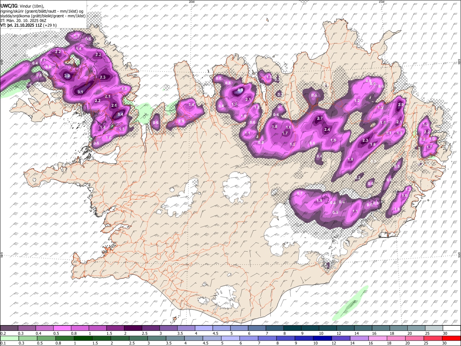Click the '15W' longitude label

(x=381, y=2)
